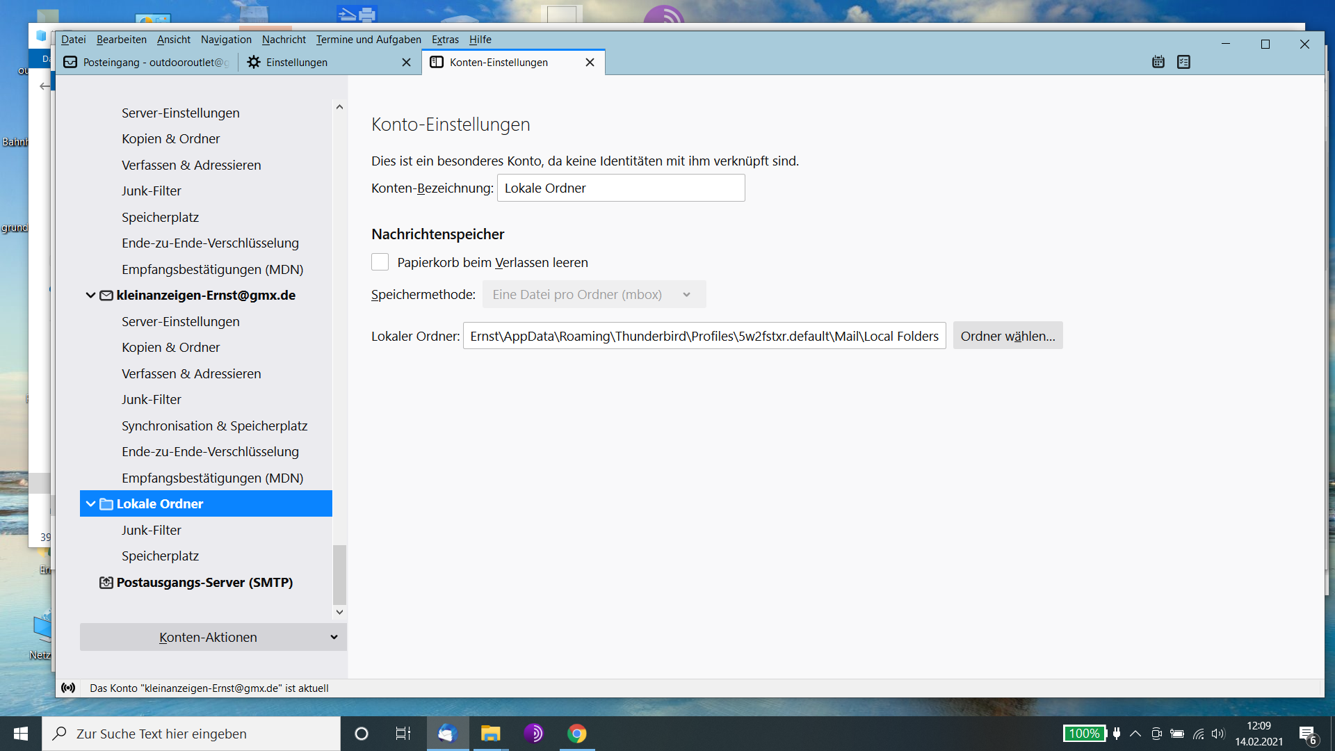Open the tasks icon in tab bar

tap(1183, 63)
